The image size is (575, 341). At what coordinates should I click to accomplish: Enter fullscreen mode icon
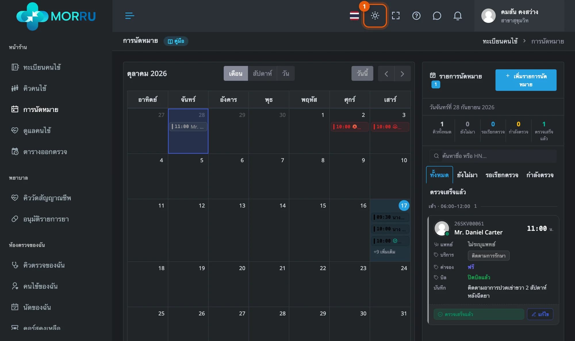(396, 15)
